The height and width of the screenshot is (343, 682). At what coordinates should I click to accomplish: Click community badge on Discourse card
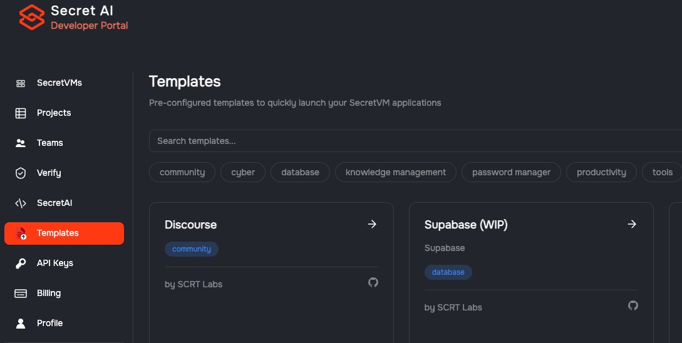pos(192,249)
